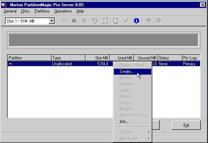Viewport: 208px width, 143px height.
Task: Click the Exit button
Action: point(186,125)
